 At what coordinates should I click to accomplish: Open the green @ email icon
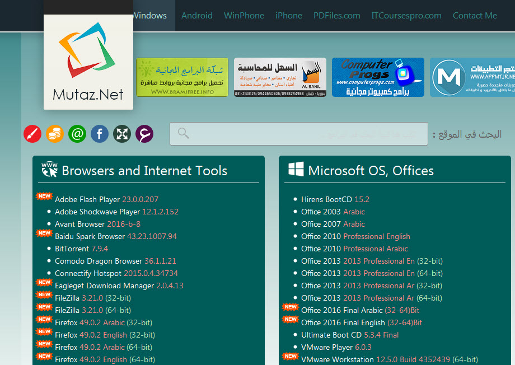click(x=77, y=134)
